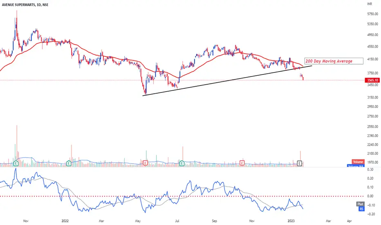The height and width of the screenshot is (225, 381).
Task: Click the 2240.00 price axis label
Action: [373, 144]
